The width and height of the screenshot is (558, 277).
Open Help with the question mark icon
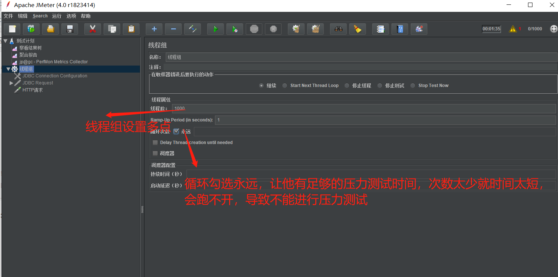click(x=400, y=29)
